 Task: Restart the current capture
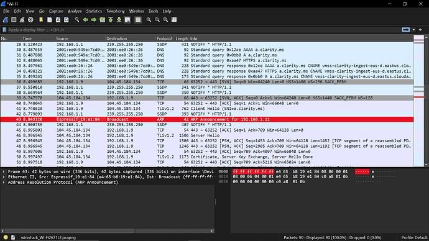pos(22,20)
